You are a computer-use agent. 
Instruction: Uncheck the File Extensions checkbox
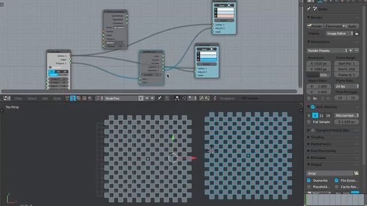click(337, 180)
